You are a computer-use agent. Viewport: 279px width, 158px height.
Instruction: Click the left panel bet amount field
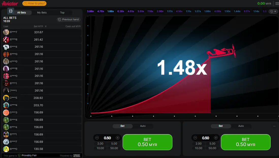point(107,138)
